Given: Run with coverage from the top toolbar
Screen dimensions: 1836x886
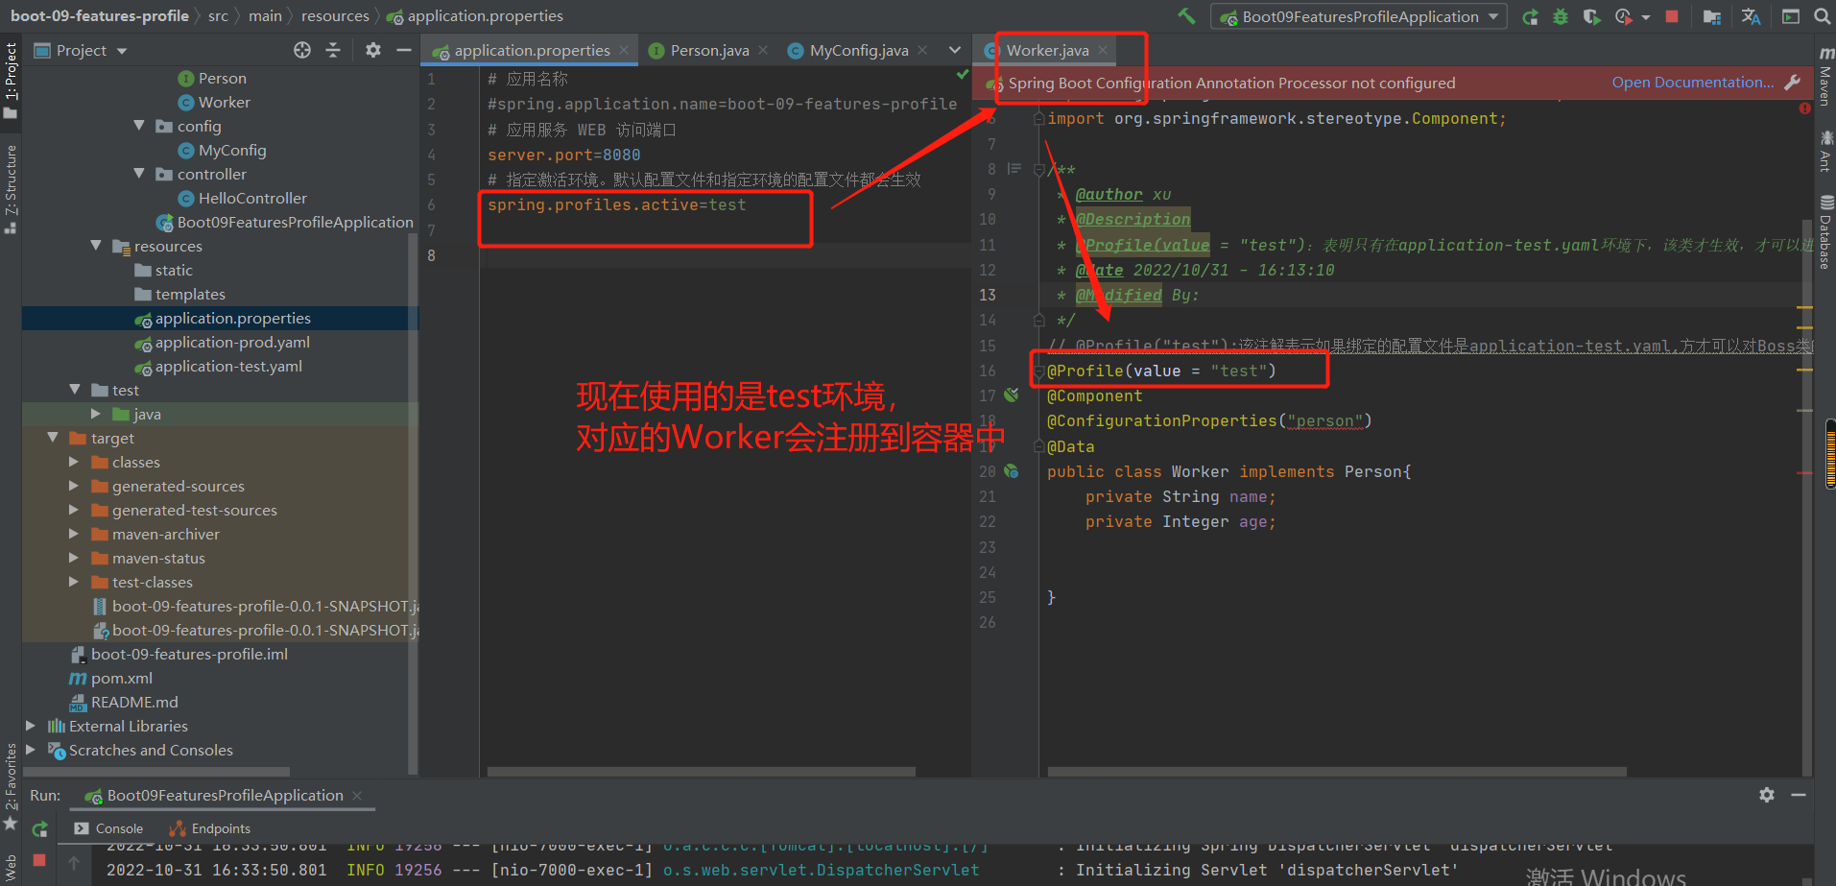Looking at the screenshot, I should click(x=1591, y=16).
